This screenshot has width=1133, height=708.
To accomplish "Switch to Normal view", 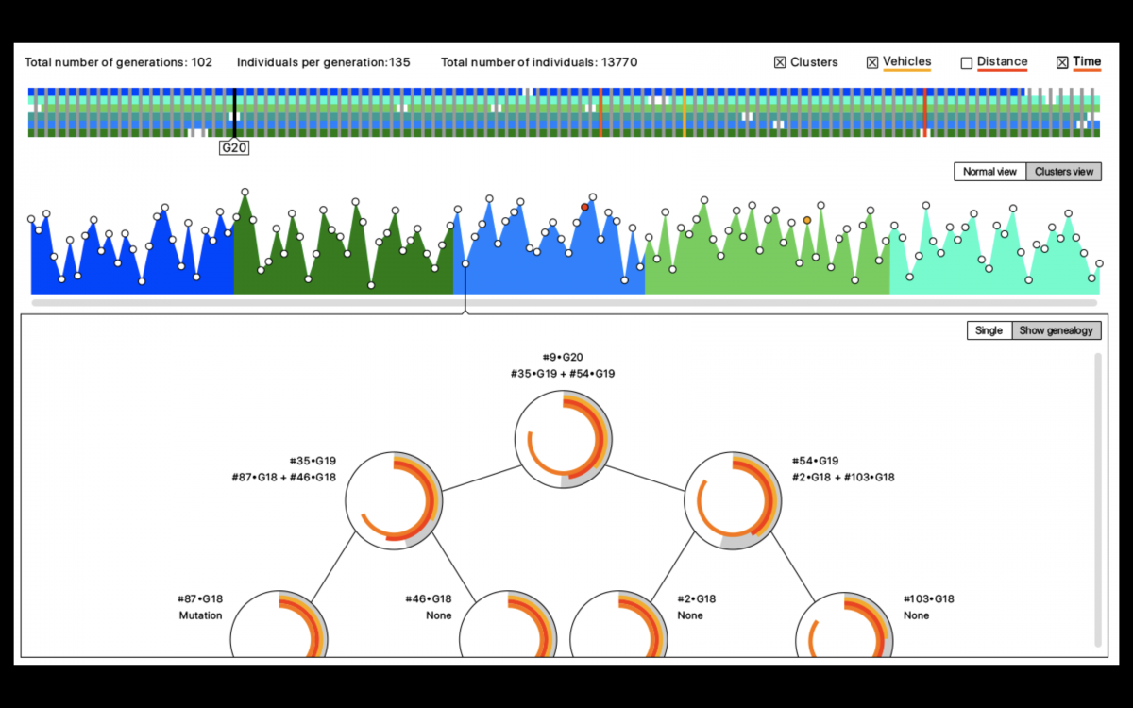I will 989,172.
